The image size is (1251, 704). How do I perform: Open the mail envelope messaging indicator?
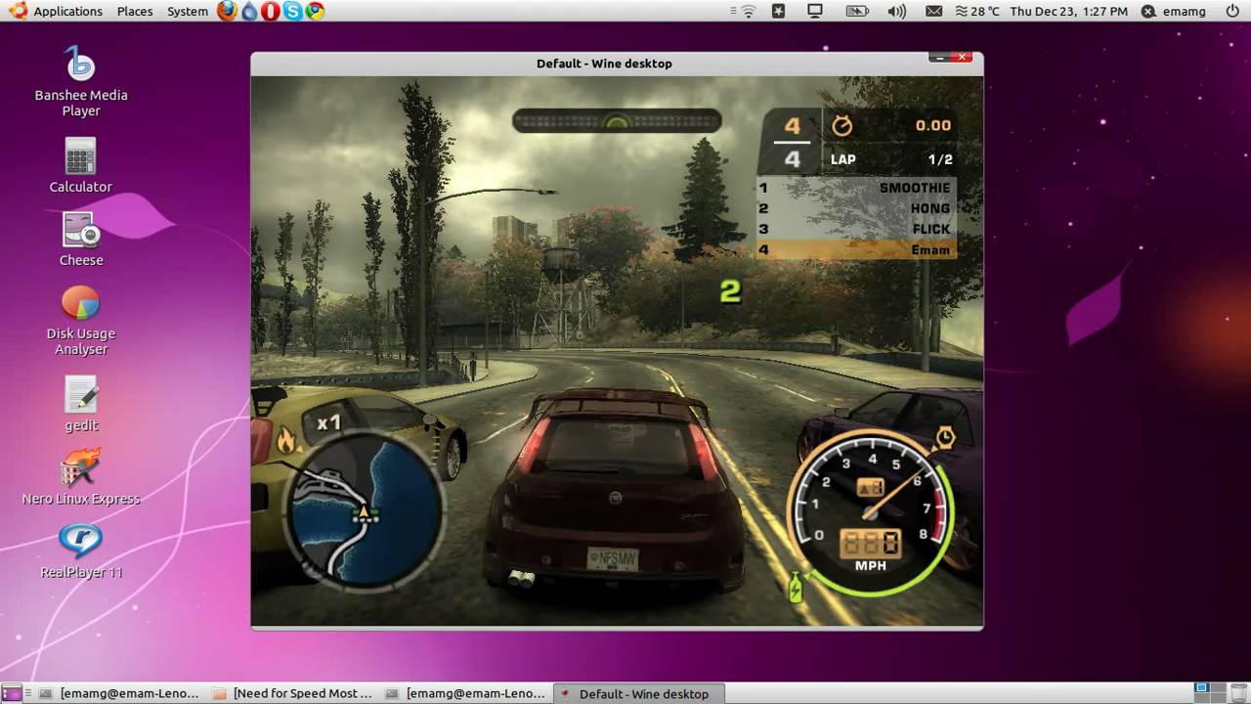933,11
